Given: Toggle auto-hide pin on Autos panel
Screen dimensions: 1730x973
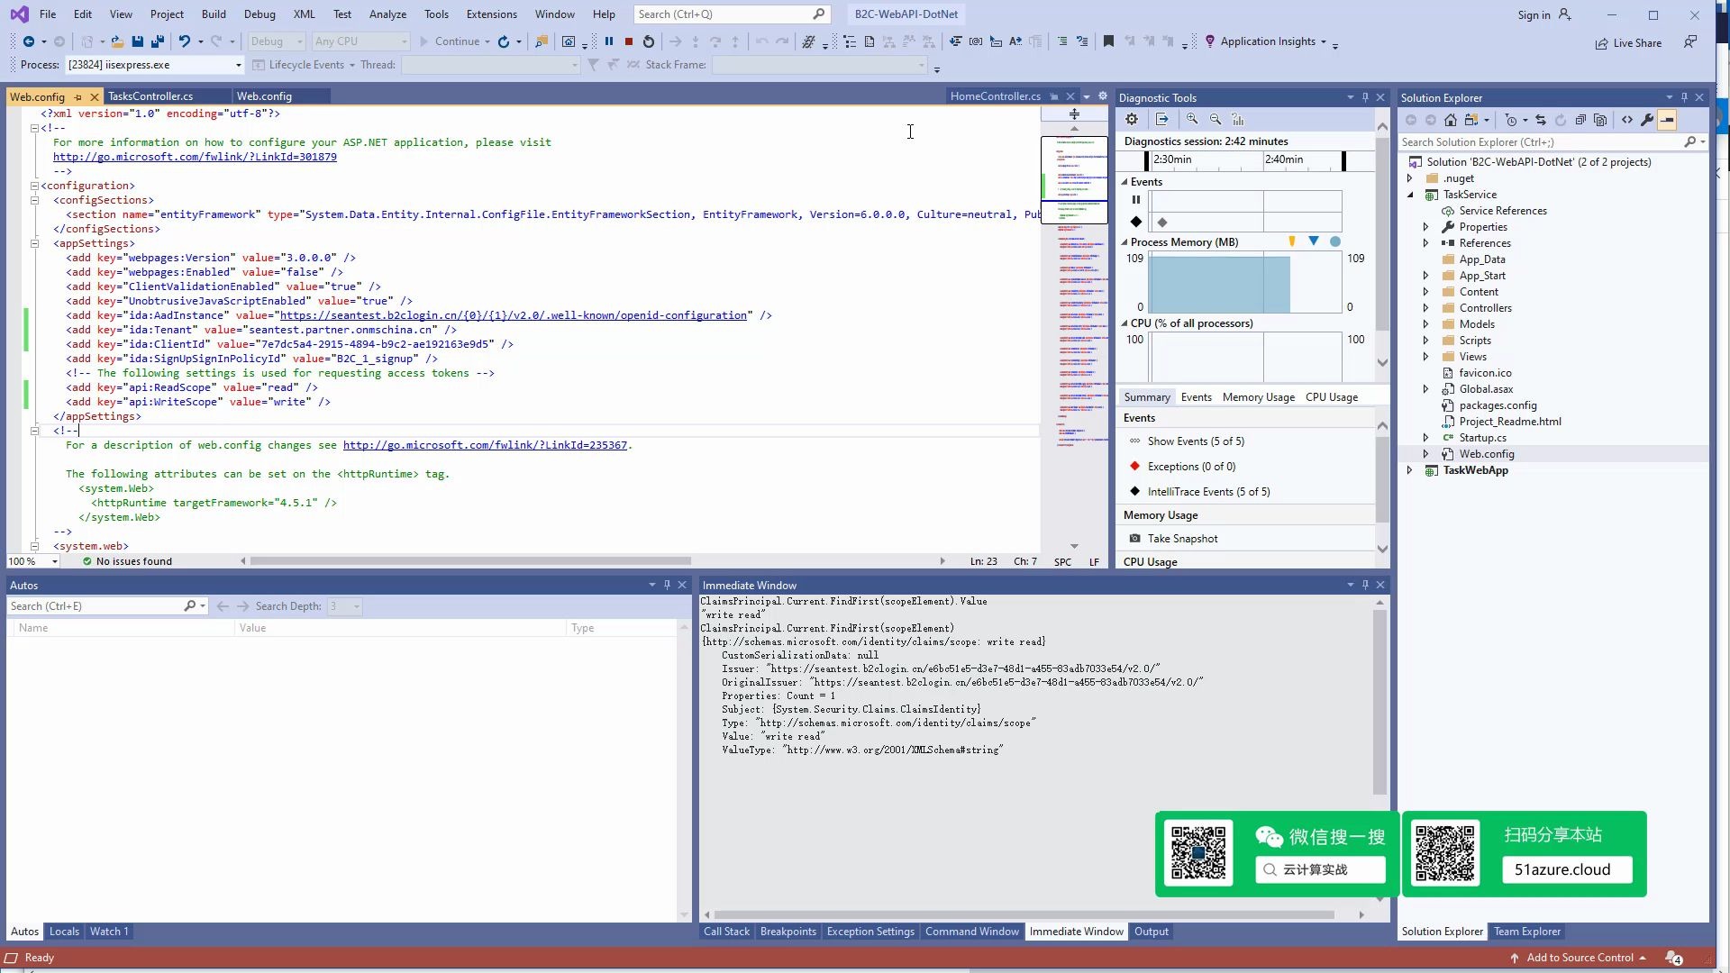Looking at the screenshot, I should [667, 585].
